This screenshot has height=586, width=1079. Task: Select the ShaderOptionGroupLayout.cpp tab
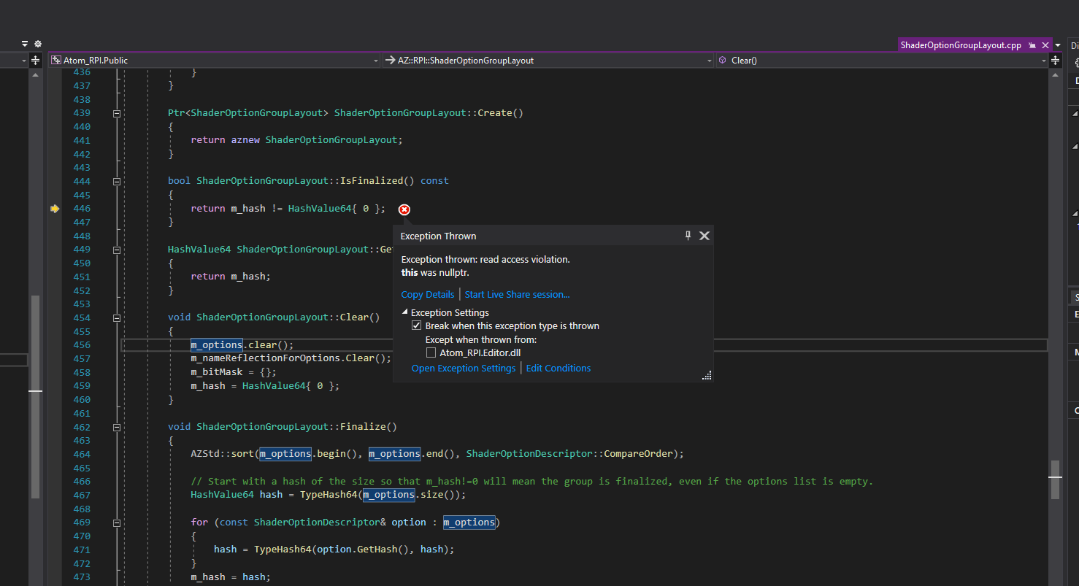(961, 45)
